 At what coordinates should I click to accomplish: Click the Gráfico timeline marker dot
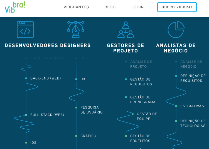pos(76,136)
